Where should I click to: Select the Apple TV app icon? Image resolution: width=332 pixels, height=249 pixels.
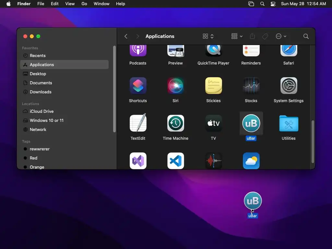click(213, 123)
